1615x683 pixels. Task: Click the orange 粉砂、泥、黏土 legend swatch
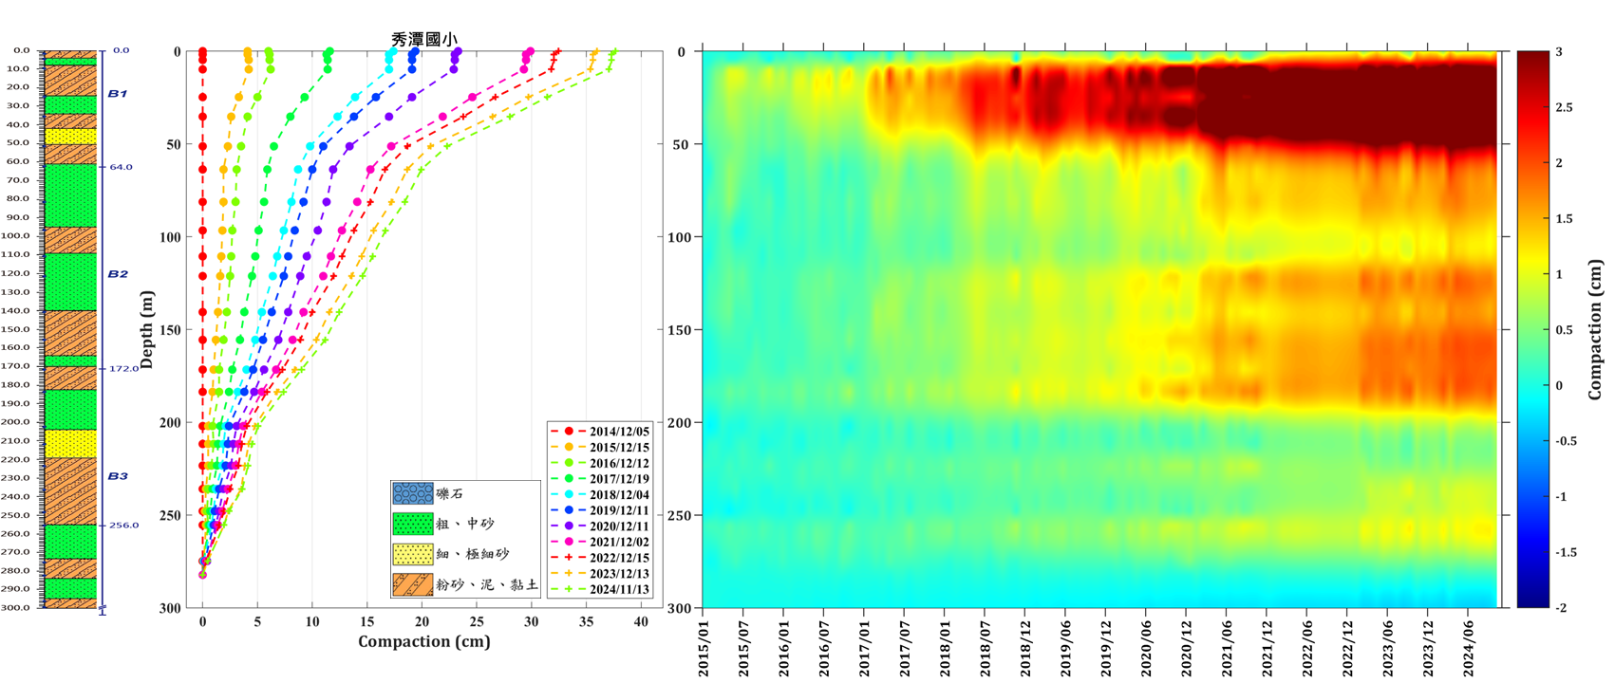(412, 584)
